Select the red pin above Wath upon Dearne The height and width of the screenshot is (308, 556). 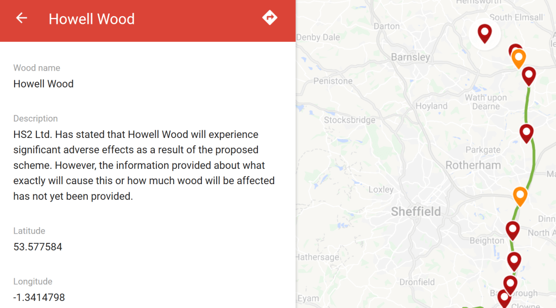click(x=529, y=75)
